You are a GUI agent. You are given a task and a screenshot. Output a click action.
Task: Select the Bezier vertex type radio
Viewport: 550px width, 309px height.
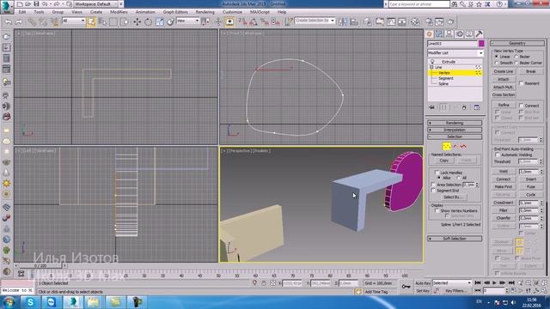click(x=516, y=57)
